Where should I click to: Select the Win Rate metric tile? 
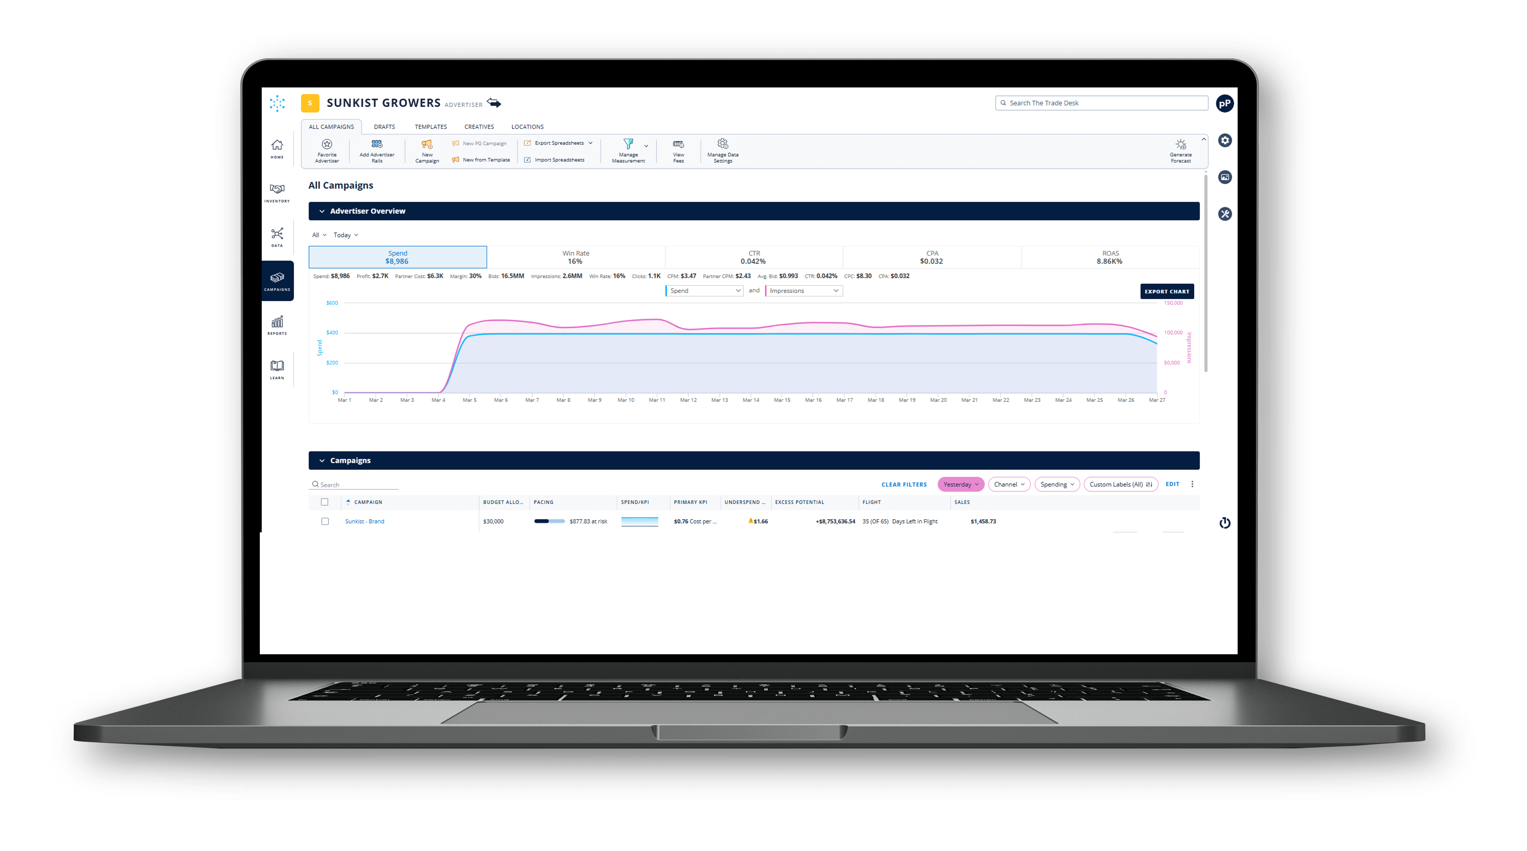576,257
